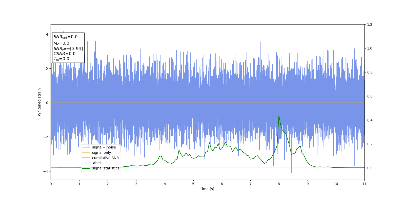Click the right y-axis tick label 0.0

tap(370, 168)
